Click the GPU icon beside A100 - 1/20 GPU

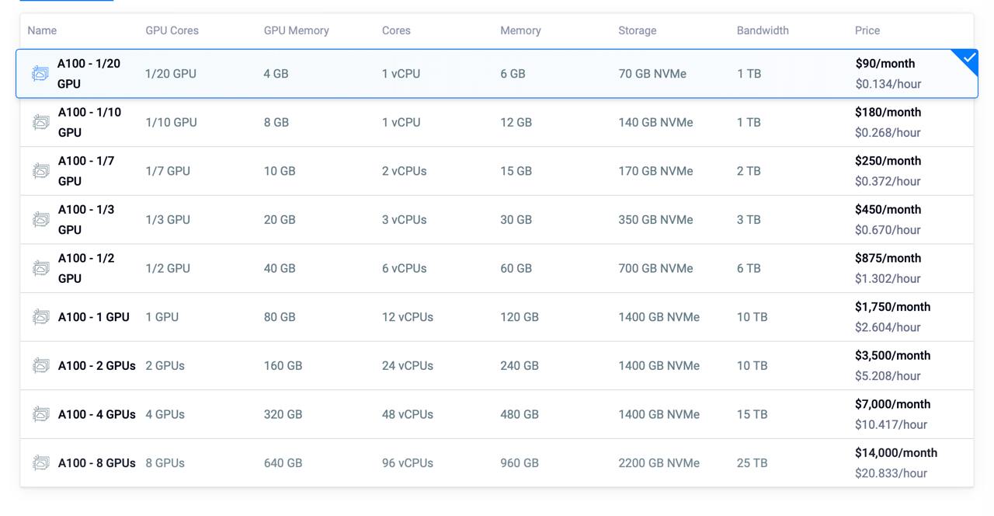pyautogui.click(x=40, y=74)
